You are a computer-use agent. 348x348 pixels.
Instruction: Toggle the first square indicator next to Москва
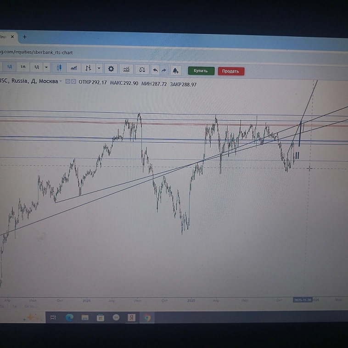tap(67, 82)
